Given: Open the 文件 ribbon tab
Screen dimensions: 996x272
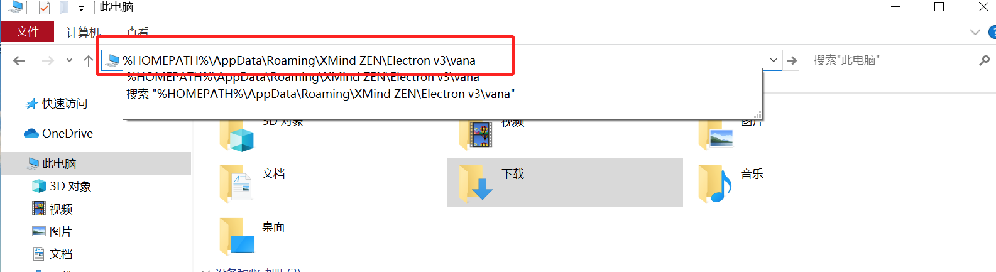Looking at the screenshot, I should tap(28, 31).
